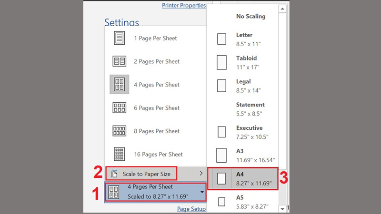Click the 4 Pages Per Sheet label in the list

157,85
